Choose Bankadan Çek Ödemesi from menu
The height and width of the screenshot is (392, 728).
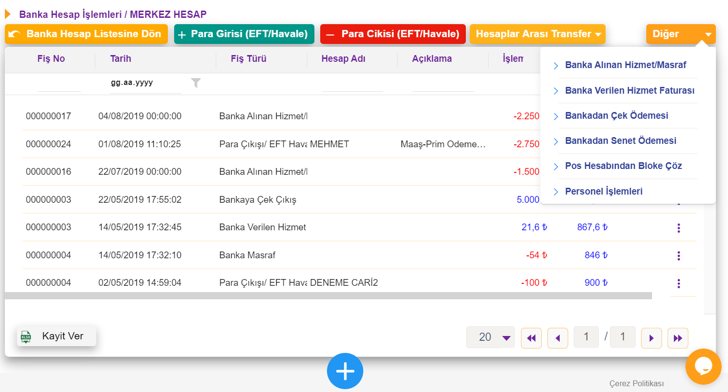617,116
